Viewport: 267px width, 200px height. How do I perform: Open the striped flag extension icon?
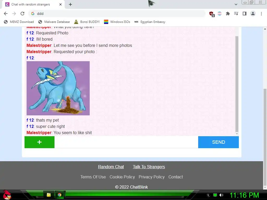[x=220, y=14]
